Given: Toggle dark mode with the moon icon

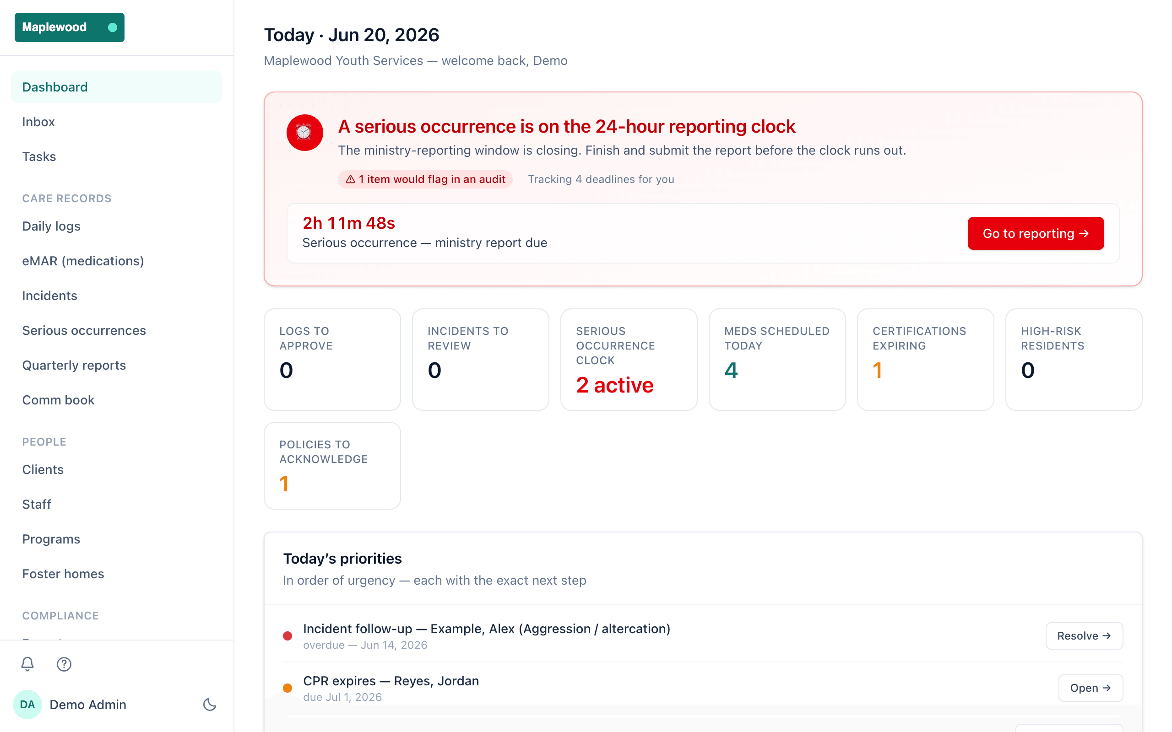Looking at the screenshot, I should coord(209,705).
